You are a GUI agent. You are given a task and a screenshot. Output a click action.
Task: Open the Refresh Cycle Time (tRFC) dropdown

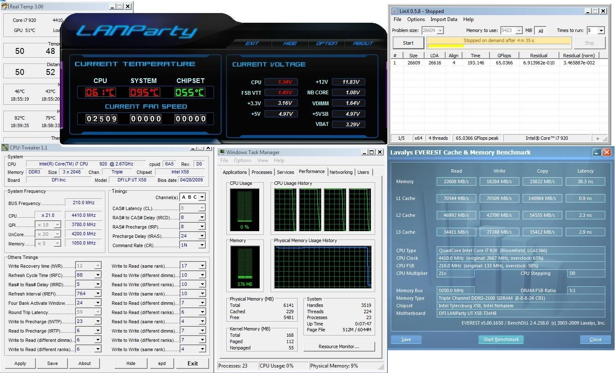[x=98, y=275]
